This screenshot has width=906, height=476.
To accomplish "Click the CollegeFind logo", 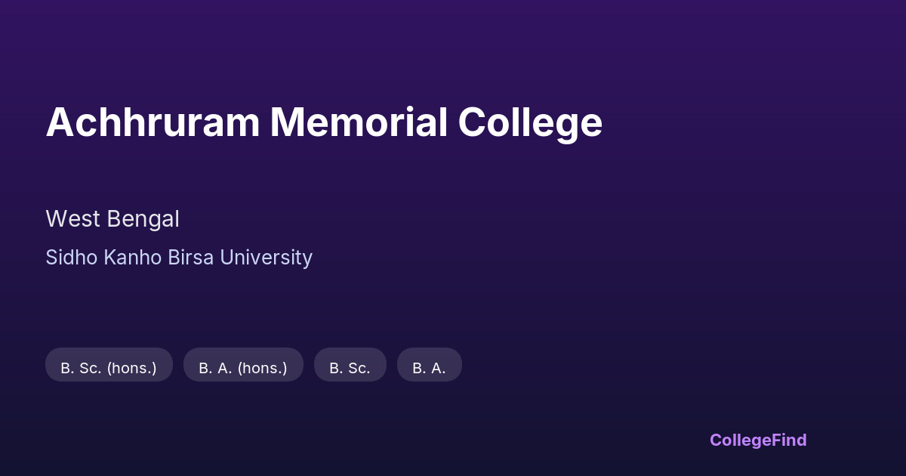I will click(758, 440).
